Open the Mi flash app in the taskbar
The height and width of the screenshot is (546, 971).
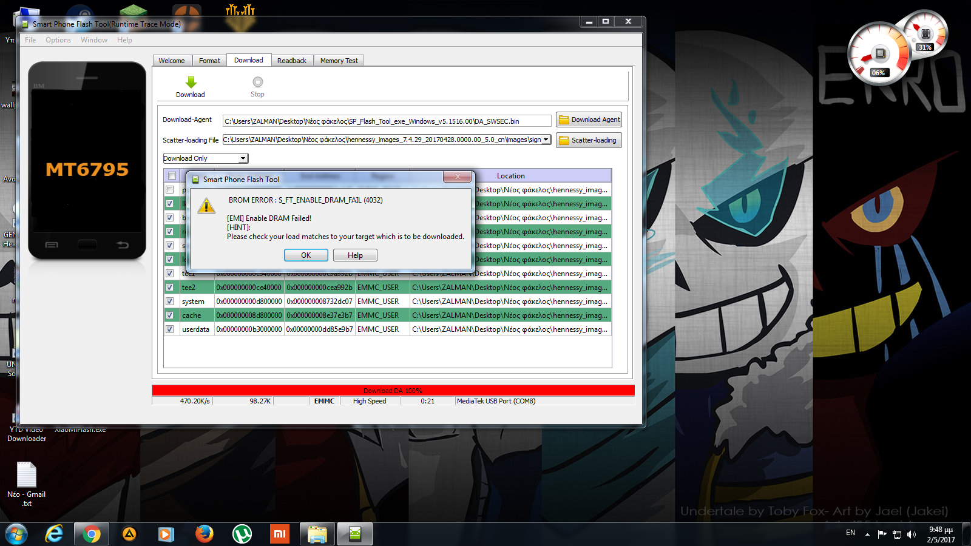click(280, 534)
